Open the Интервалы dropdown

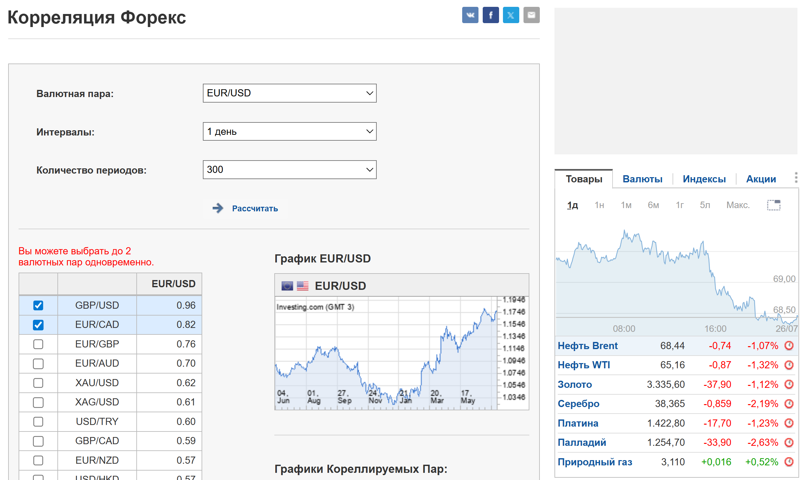(x=289, y=132)
